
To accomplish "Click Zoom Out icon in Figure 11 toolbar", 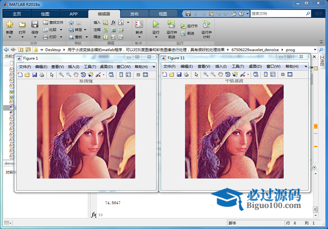I will pos(213,75).
